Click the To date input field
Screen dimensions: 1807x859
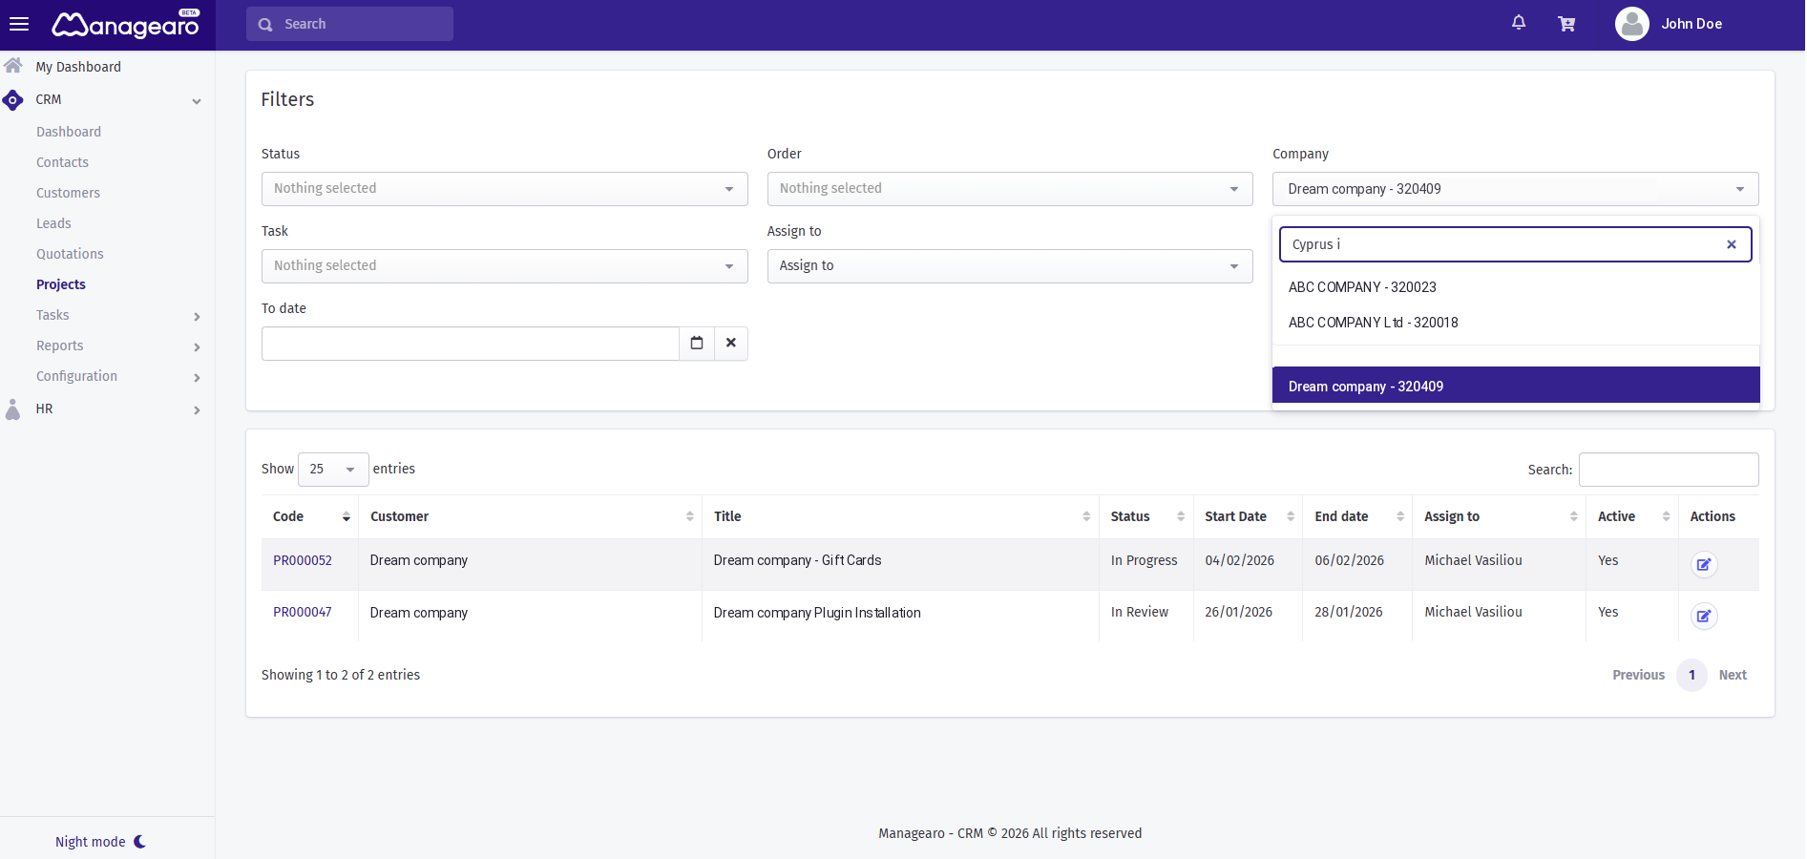pyautogui.click(x=470, y=344)
